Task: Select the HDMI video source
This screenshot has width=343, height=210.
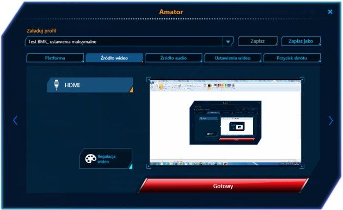Action: click(90, 85)
